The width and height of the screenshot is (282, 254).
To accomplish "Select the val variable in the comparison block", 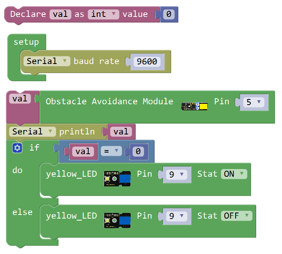I will [x=83, y=151].
